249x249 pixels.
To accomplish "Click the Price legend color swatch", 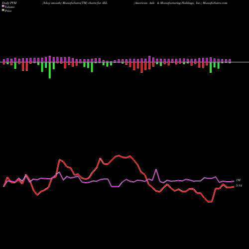I will [x=3, y=10].
